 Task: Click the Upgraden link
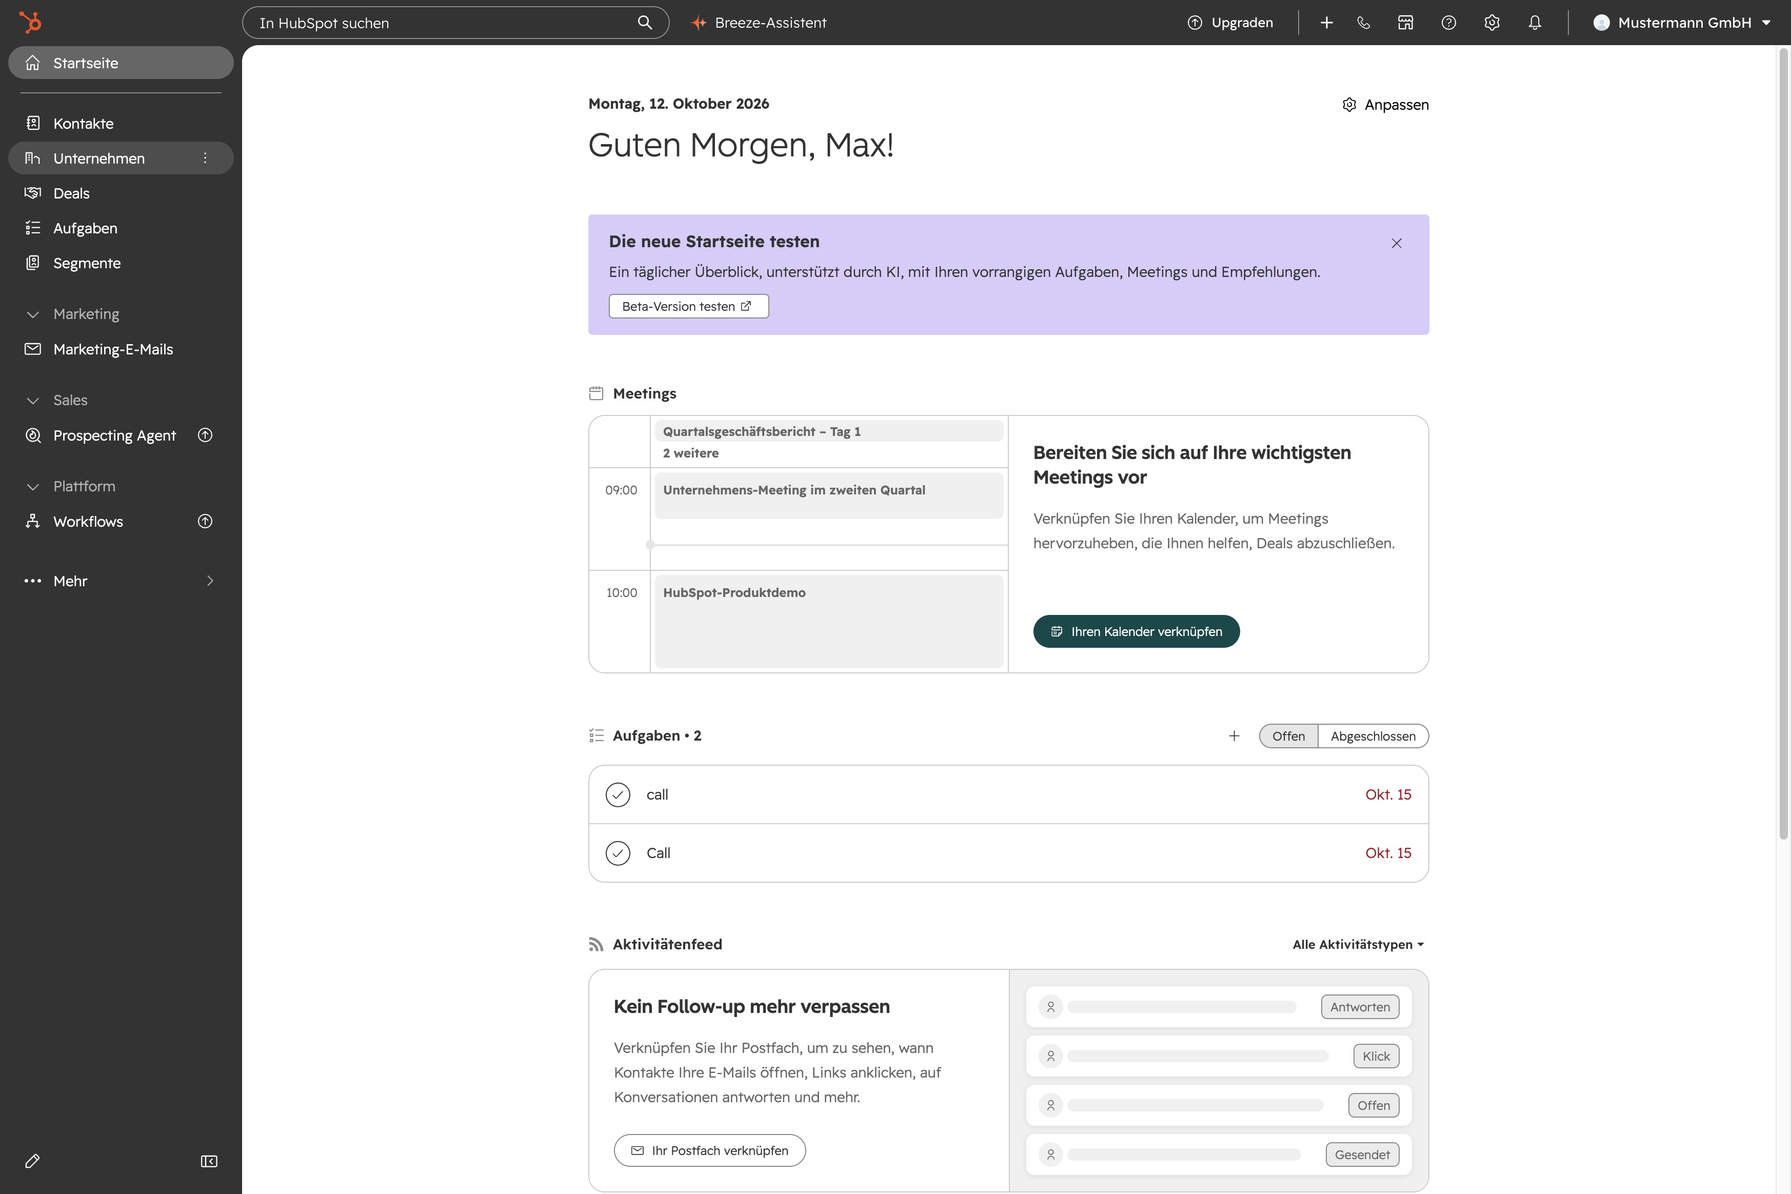click(1230, 23)
